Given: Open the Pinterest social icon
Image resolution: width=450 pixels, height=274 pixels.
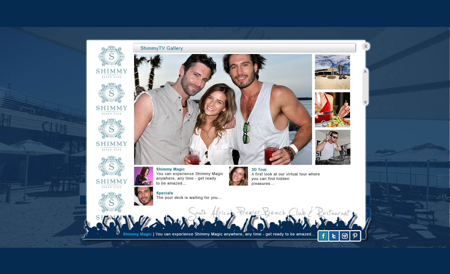Looking at the screenshot, I should point(355,236).
